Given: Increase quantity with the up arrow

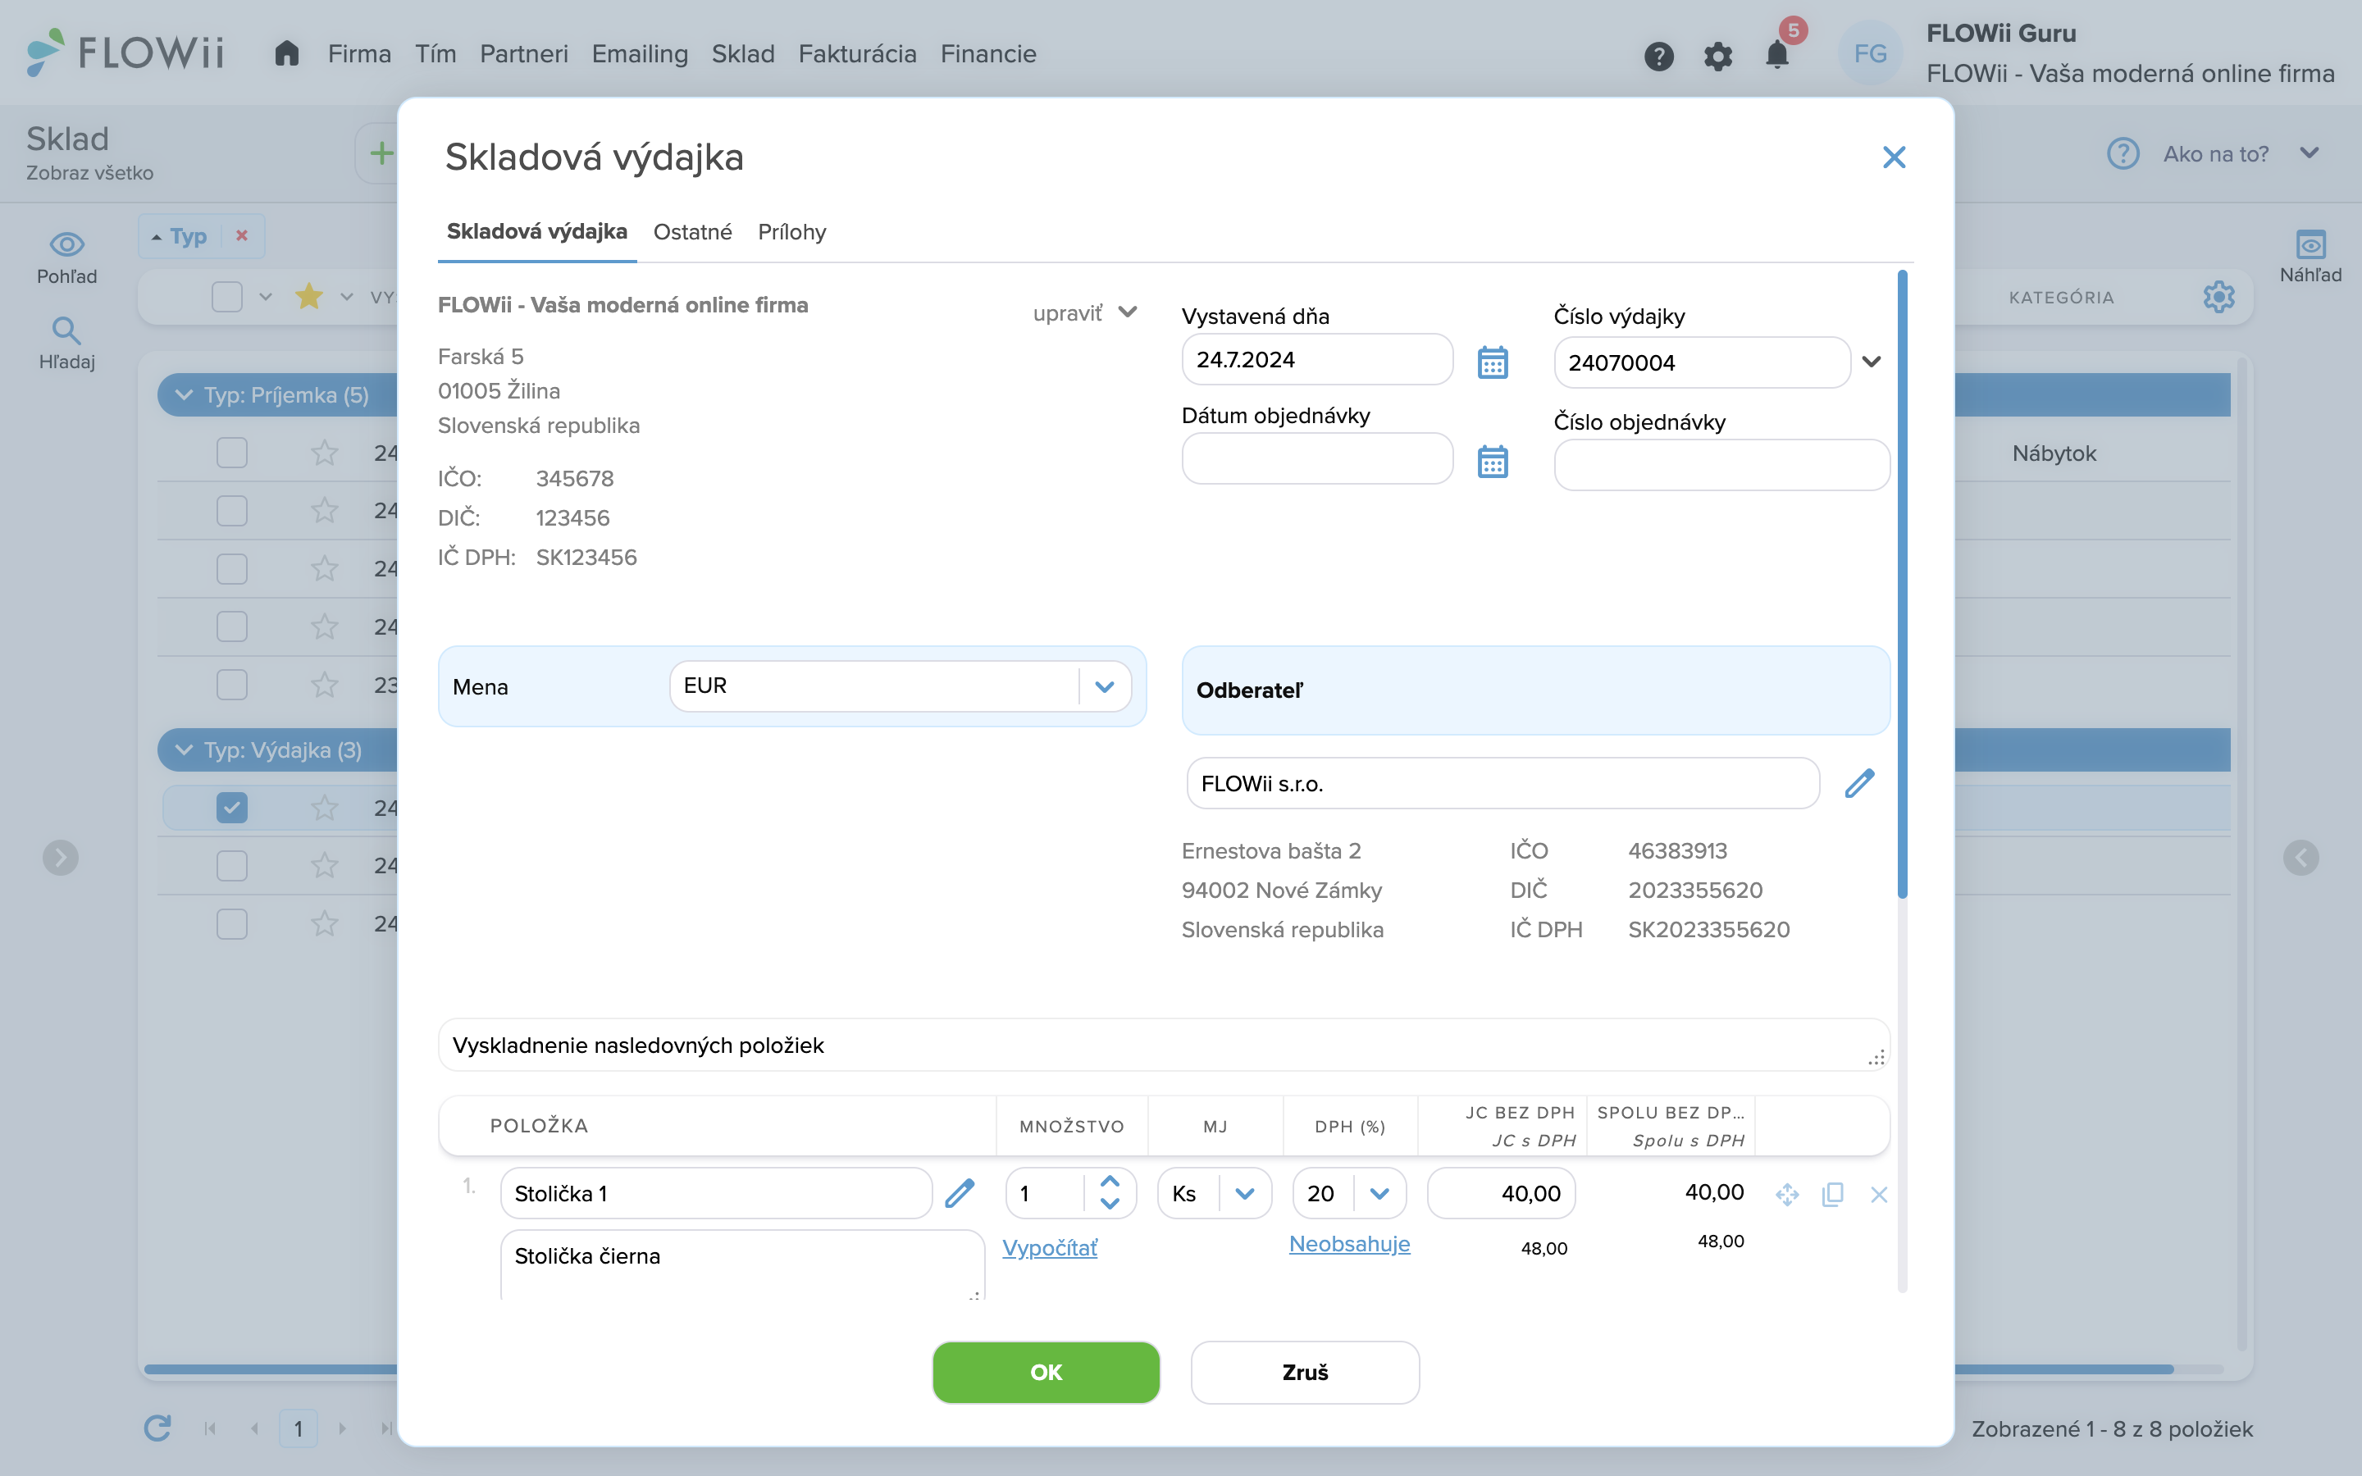Looking at the screenshot, I should [1110, 1181].
